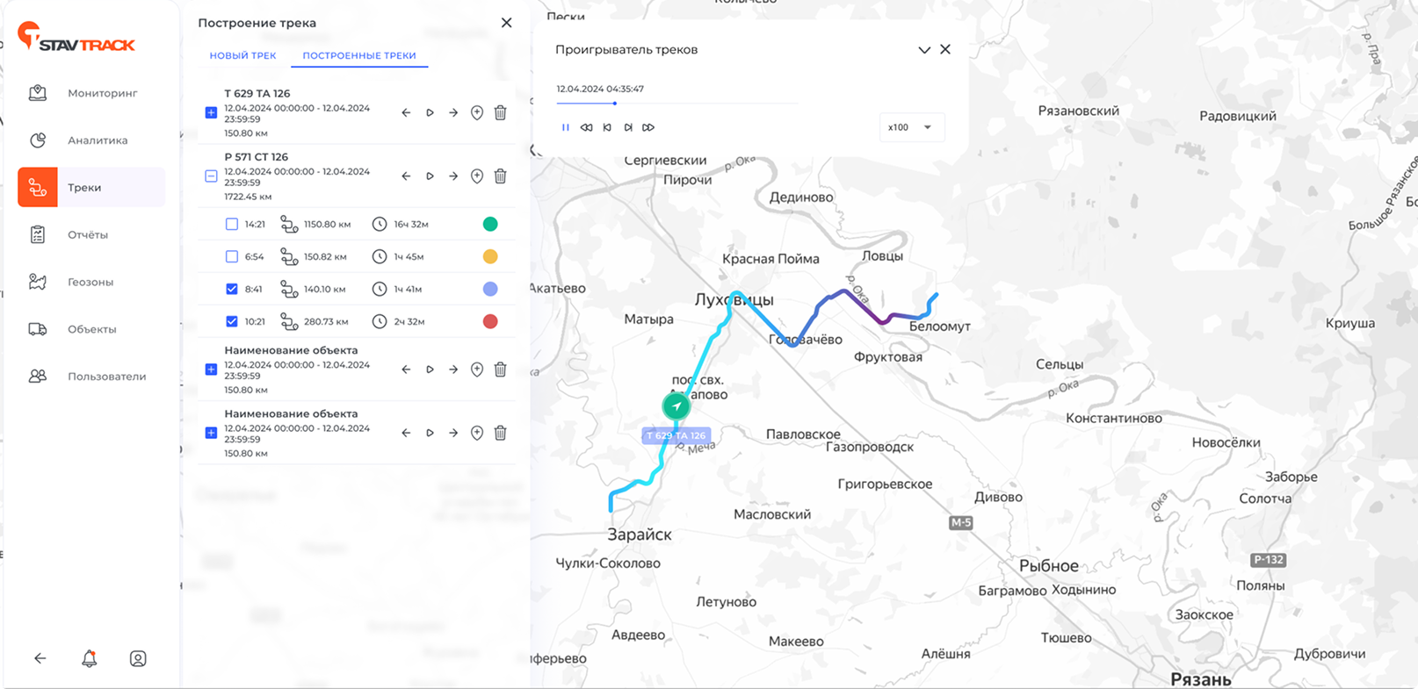1418x689 pixels.
Task: Uncheck the 8:41 trip segment
Action: coord(232,289)
